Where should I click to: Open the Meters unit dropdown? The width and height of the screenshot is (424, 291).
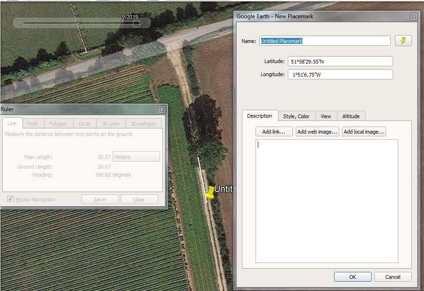(136, 157)
